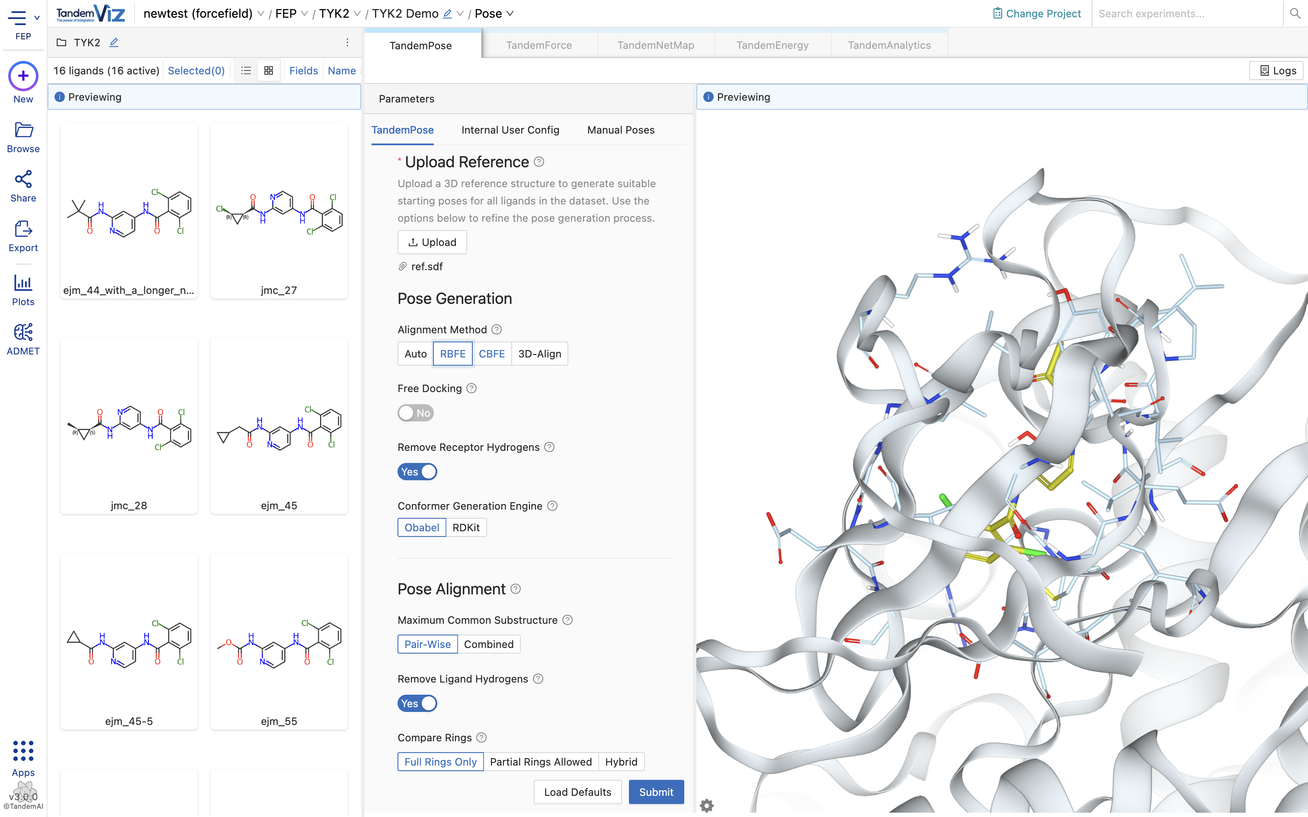1308x817 pixels.
Task: Select RBFE alignment method
Action: (452, 354)
